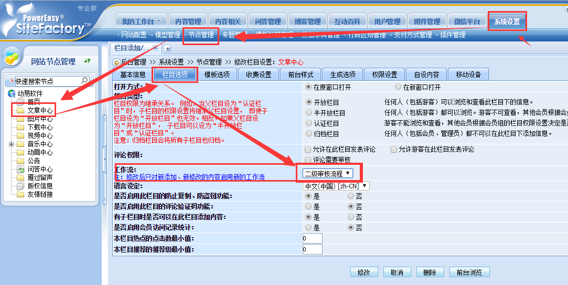Click the sidebar collapse handle arrow
The image size is (568, 285).
point(105,159)
